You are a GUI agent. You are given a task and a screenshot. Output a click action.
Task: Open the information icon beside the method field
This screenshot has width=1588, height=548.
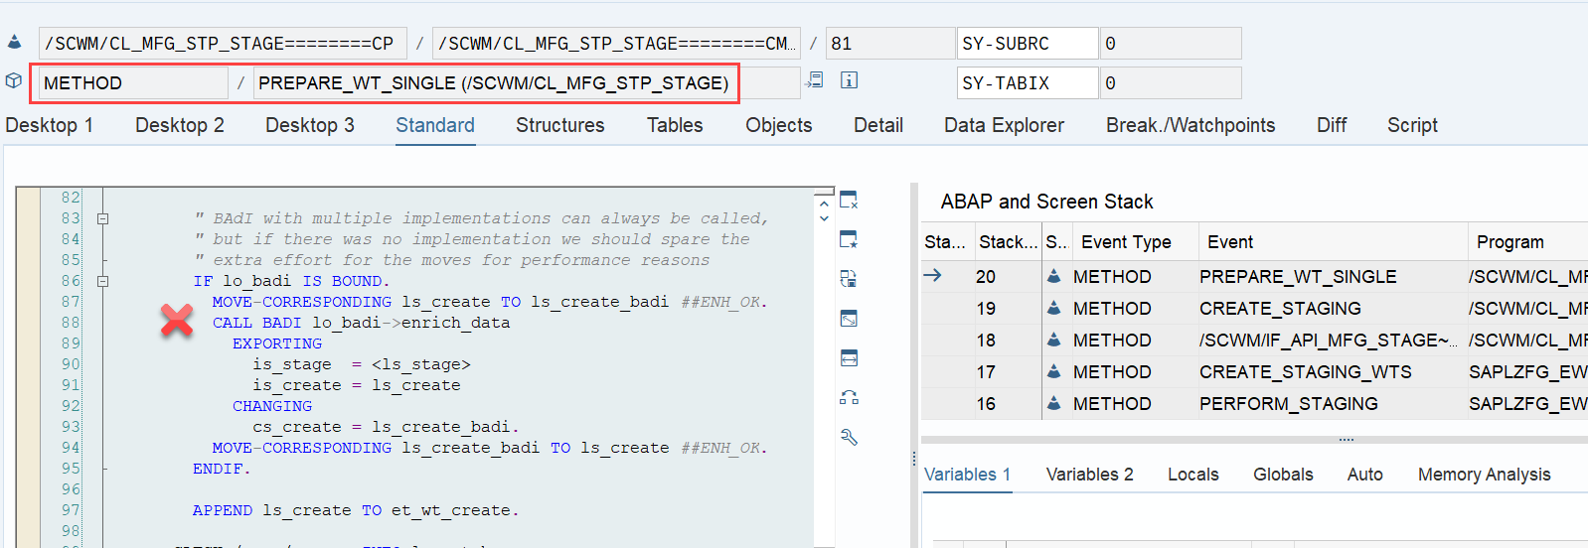[849, 80]
